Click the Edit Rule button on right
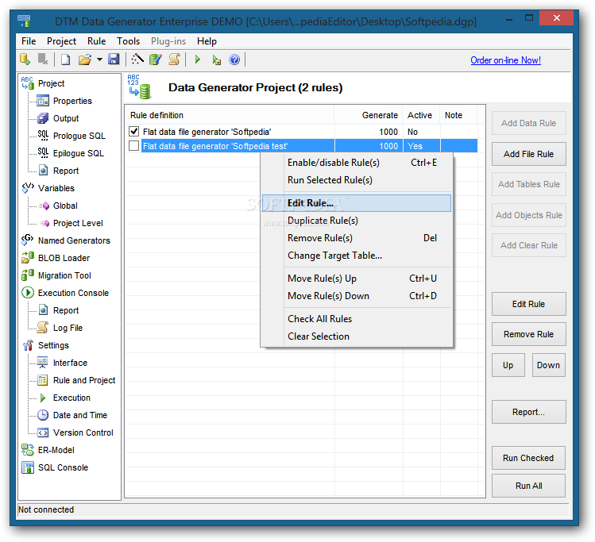Screen dimensions: 595x542 [x=528, y=304]
